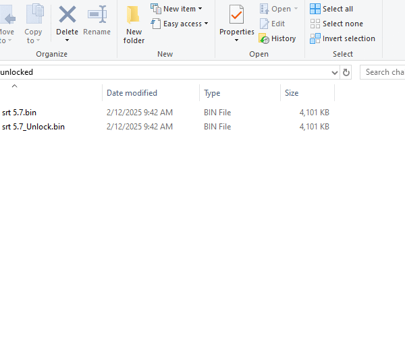Click the Select none label

coord(343,24)
